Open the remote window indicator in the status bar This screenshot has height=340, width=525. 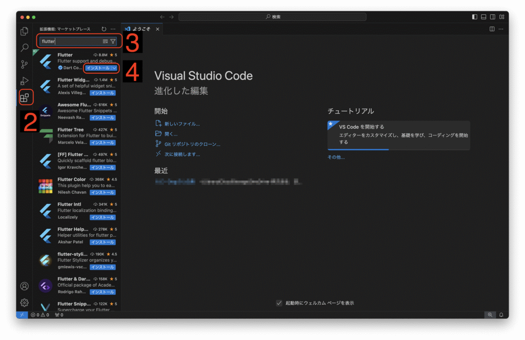(22, 315)
